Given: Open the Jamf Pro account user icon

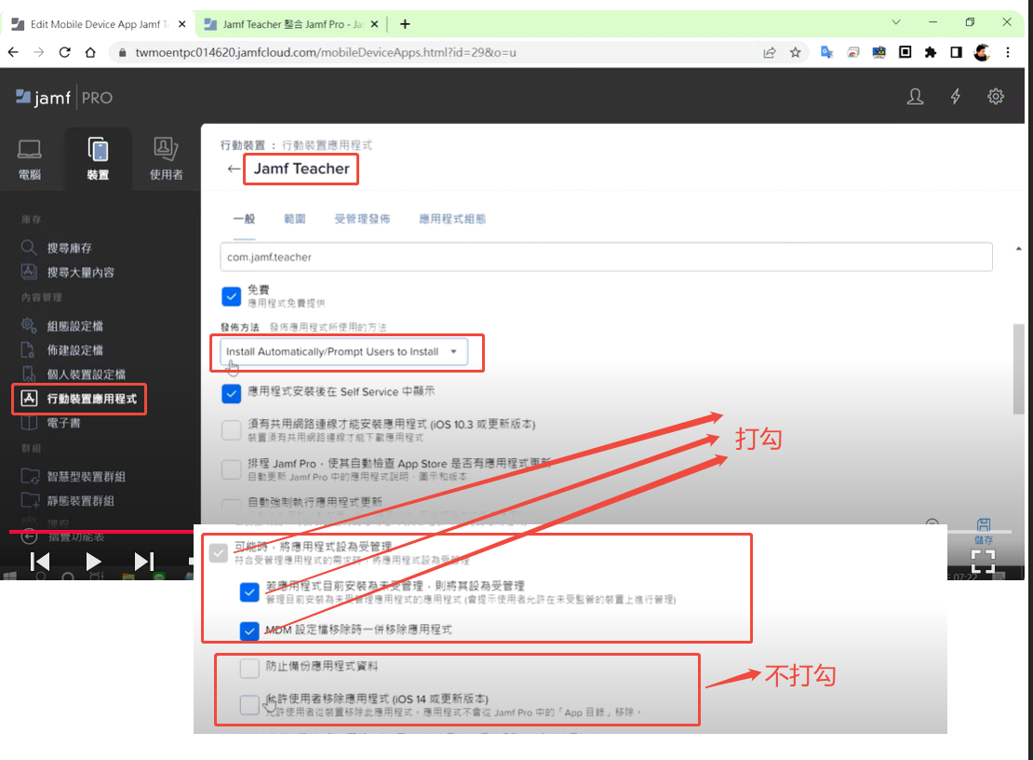Looking at the screenshot, I should coord(915,97).
